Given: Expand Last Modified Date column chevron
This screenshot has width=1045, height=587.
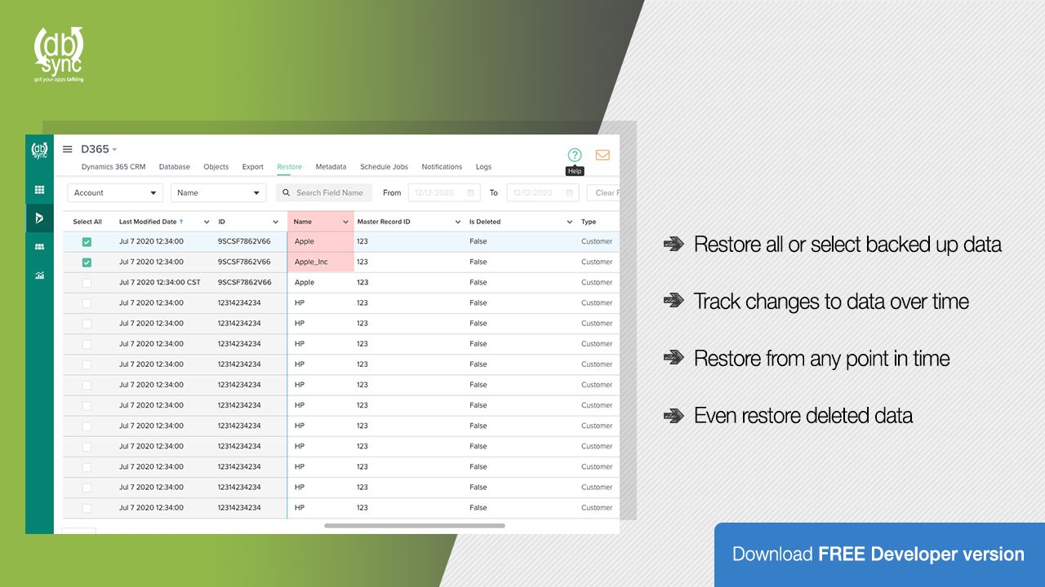Looking at the screenshot, I should 207,222.
